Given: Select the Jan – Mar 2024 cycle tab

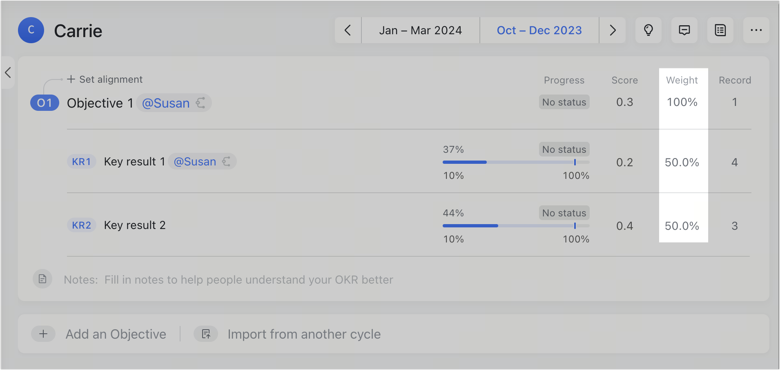Looking at the screenshot, I should 421,30.
